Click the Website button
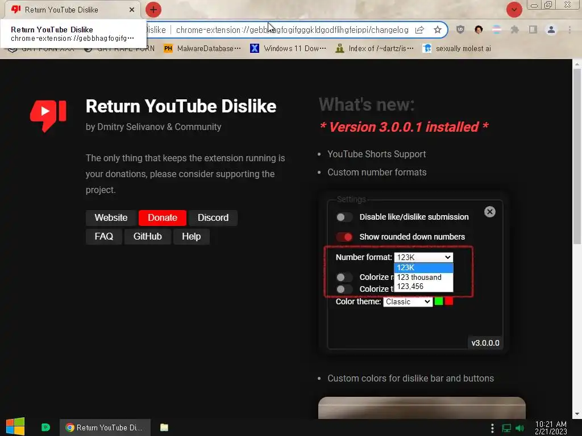Image resolution: width=582 pixels, height=436 pixels. point(111,217)
